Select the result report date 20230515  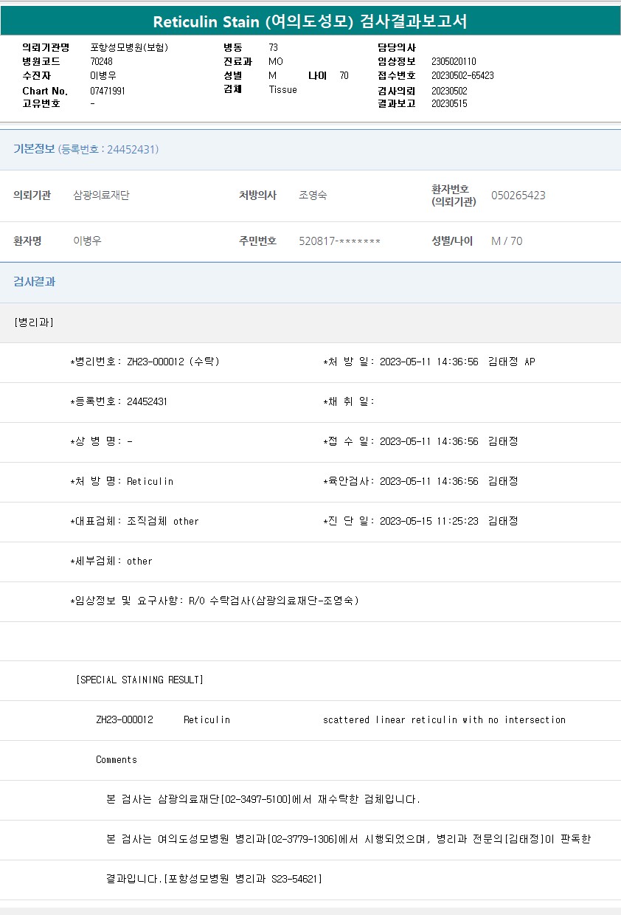pyautogui.click(x=449, y=103)
